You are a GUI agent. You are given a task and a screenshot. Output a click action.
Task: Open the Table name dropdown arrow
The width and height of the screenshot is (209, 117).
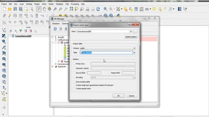click(x=134, y=53)
